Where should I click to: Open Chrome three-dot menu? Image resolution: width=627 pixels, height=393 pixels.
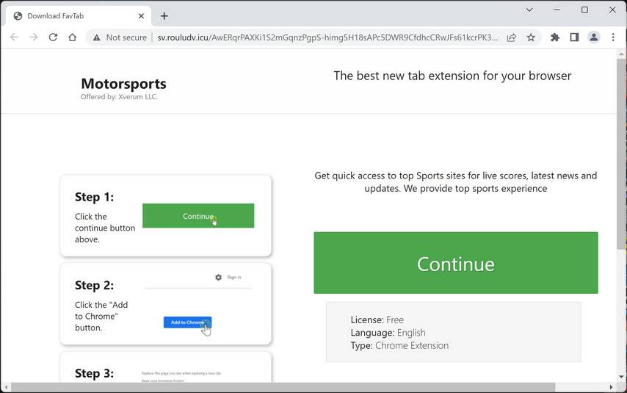613,37
